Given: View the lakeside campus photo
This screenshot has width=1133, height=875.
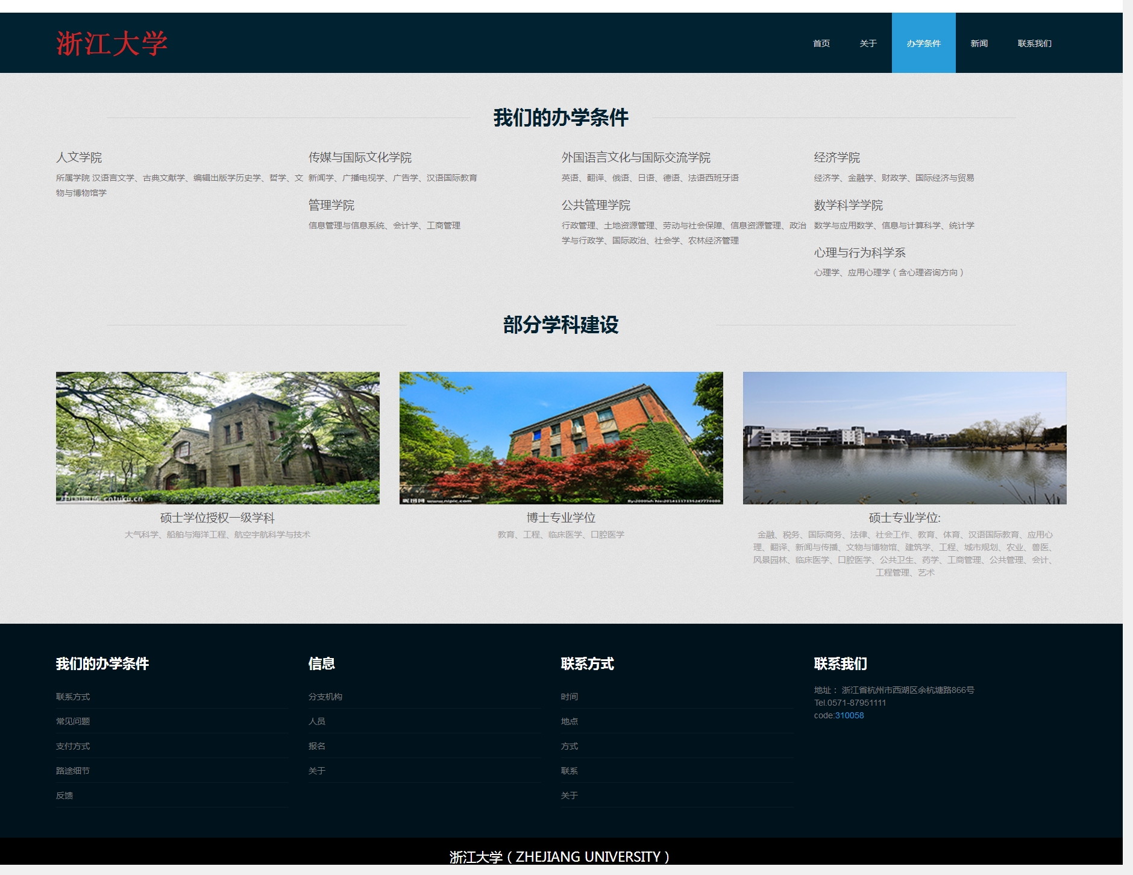Looking at the screenshot, I should [x=905, y=437].
